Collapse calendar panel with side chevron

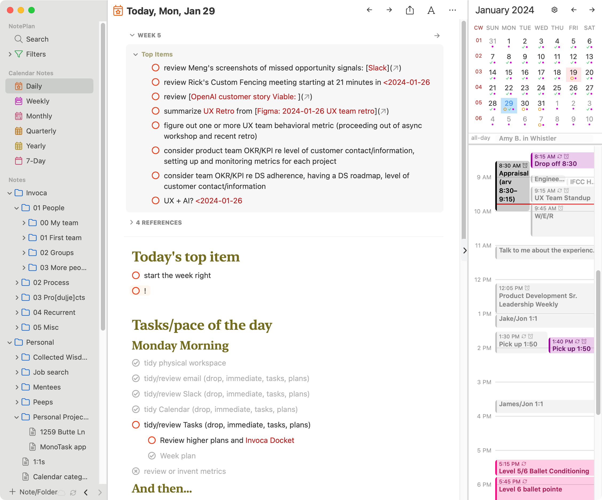tap(465, 251)
